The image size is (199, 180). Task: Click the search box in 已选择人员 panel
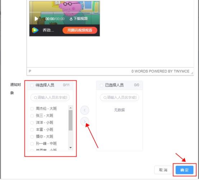pyautogui.click(x=119, y=98)
